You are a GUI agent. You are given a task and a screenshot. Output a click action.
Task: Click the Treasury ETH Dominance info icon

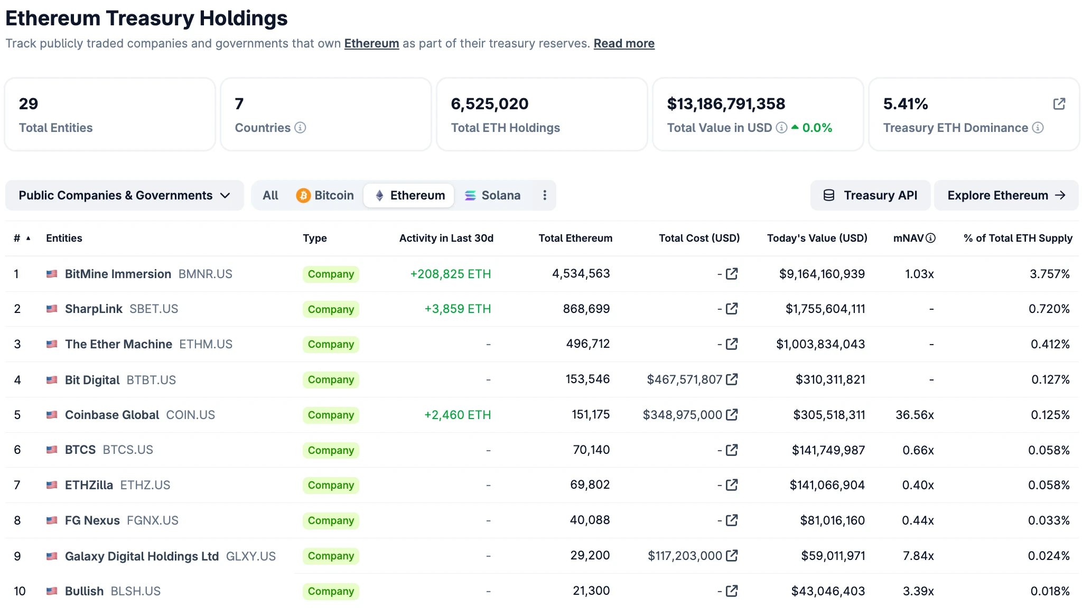[1038, 128]
